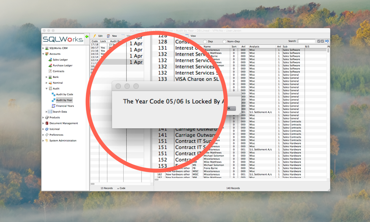Click the blue undo arrow beside search
This screenshot has height=222, width=370.
tap(327, 41)
